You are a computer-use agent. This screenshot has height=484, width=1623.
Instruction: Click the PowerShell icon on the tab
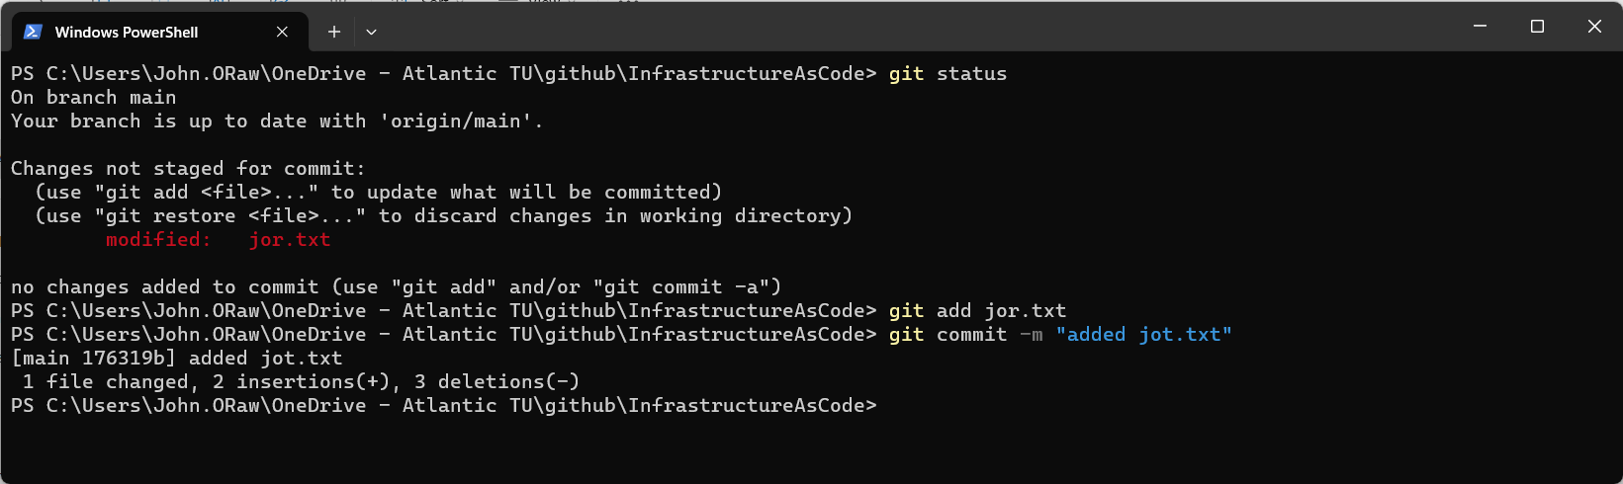click(x=33, y=32)
